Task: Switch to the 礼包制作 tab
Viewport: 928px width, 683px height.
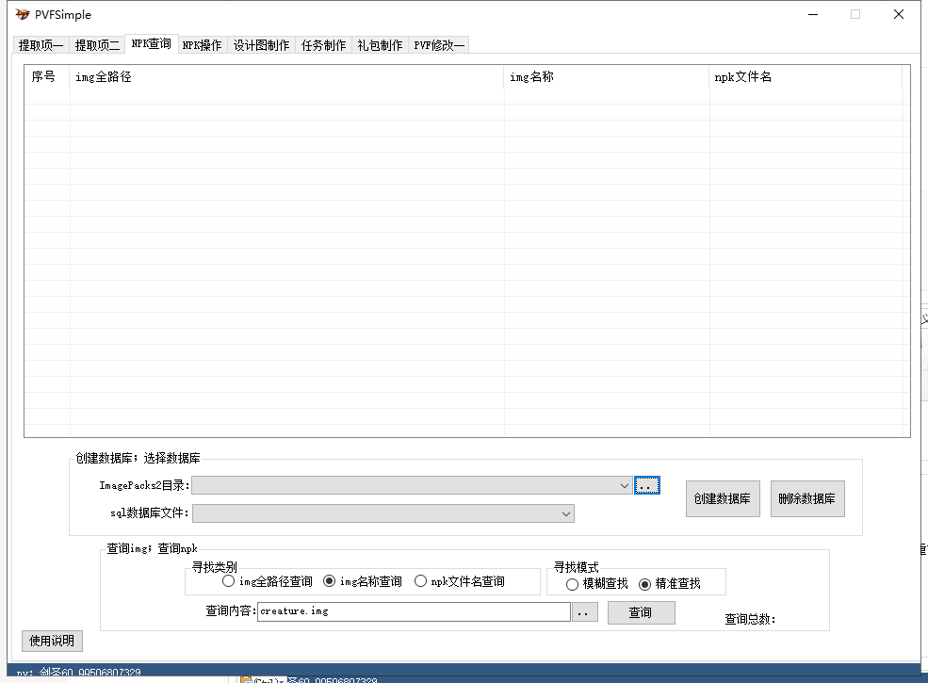Action: [380, 45]
